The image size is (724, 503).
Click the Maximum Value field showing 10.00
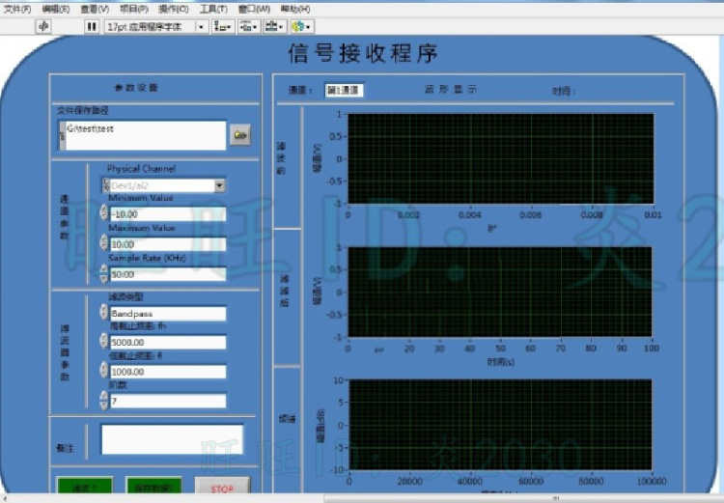(168, 244)
